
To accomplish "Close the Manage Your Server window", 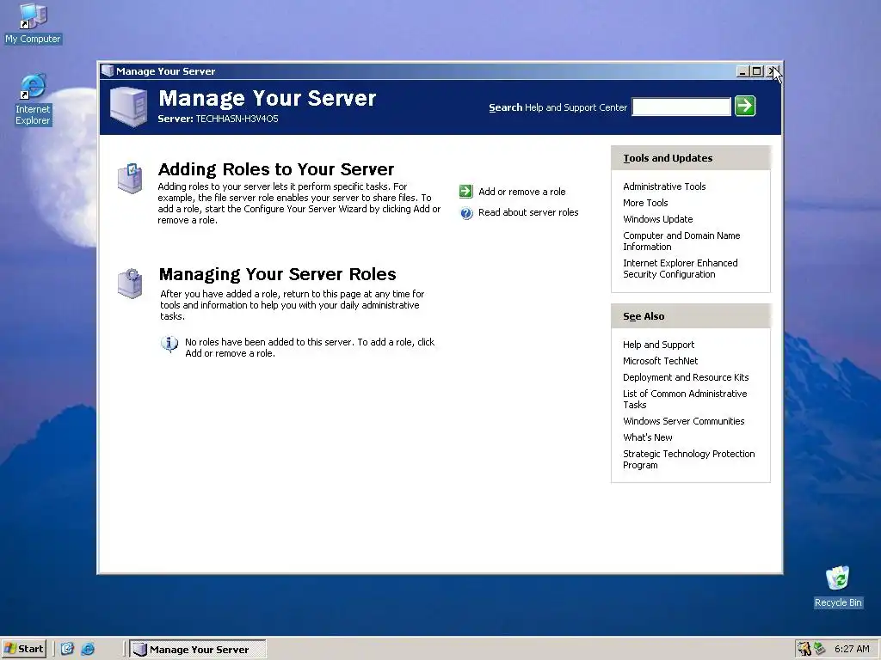I will click(772, 71).
